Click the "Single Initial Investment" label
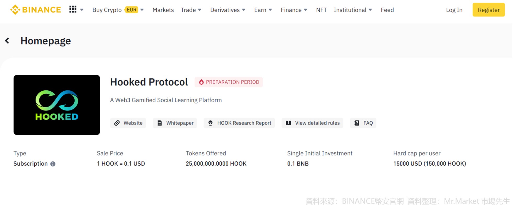 [320, 153]
